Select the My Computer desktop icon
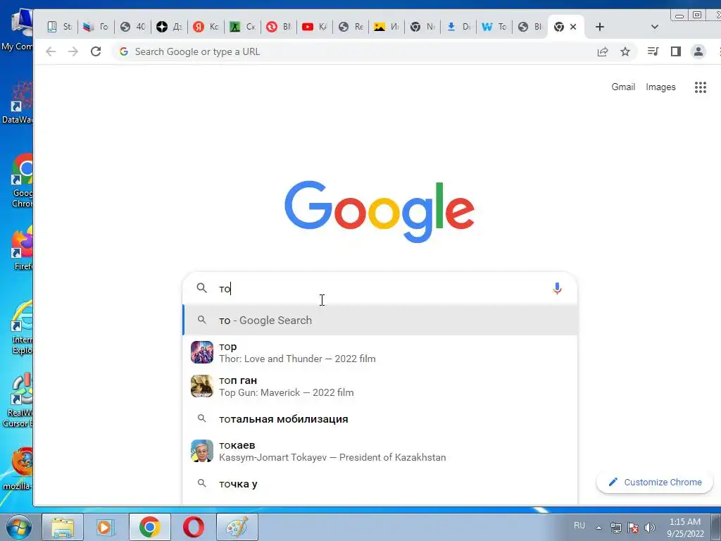This screenshot has height=541, width=721. coord(18,30)
